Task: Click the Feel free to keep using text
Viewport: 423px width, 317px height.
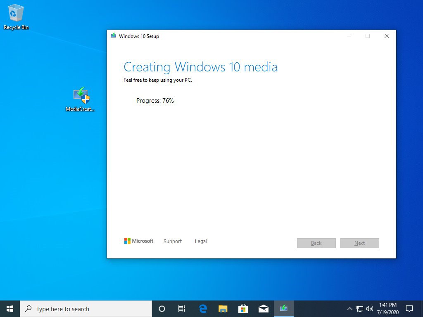Action: 157,80
